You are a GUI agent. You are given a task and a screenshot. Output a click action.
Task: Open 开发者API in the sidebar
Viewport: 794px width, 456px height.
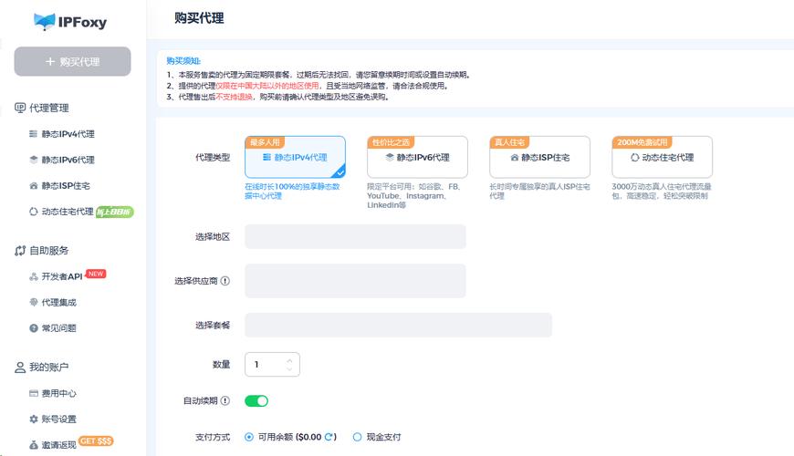coord(62,276)
